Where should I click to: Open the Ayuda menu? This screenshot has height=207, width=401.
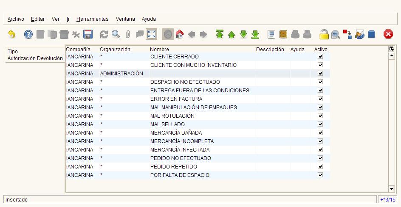(149, 19)
